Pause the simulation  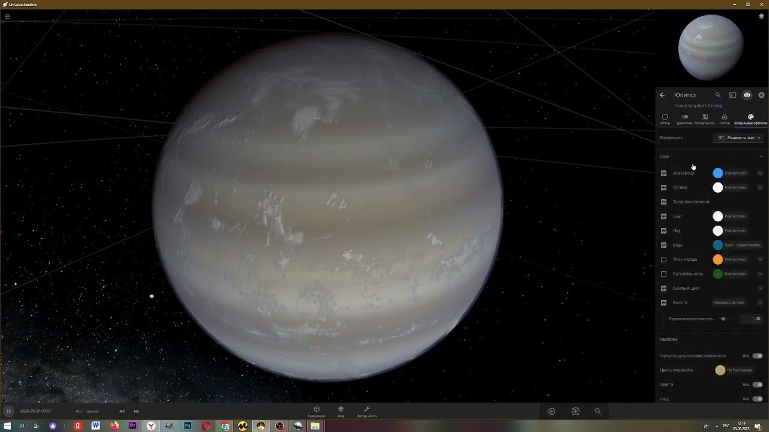point(8,411)
